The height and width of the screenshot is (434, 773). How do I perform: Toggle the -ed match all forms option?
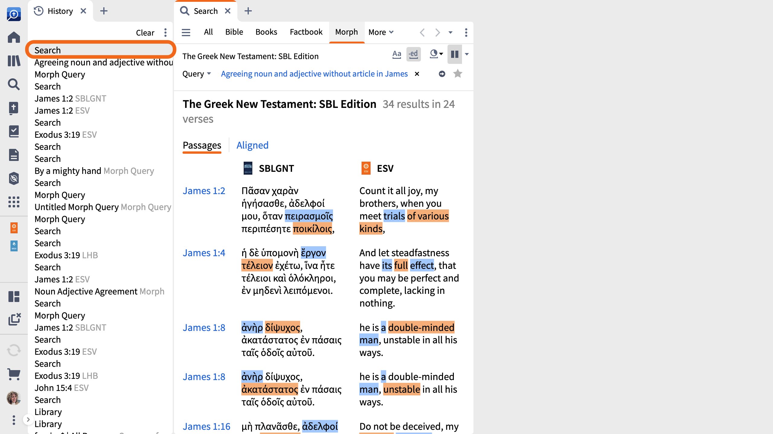[413, 54]
